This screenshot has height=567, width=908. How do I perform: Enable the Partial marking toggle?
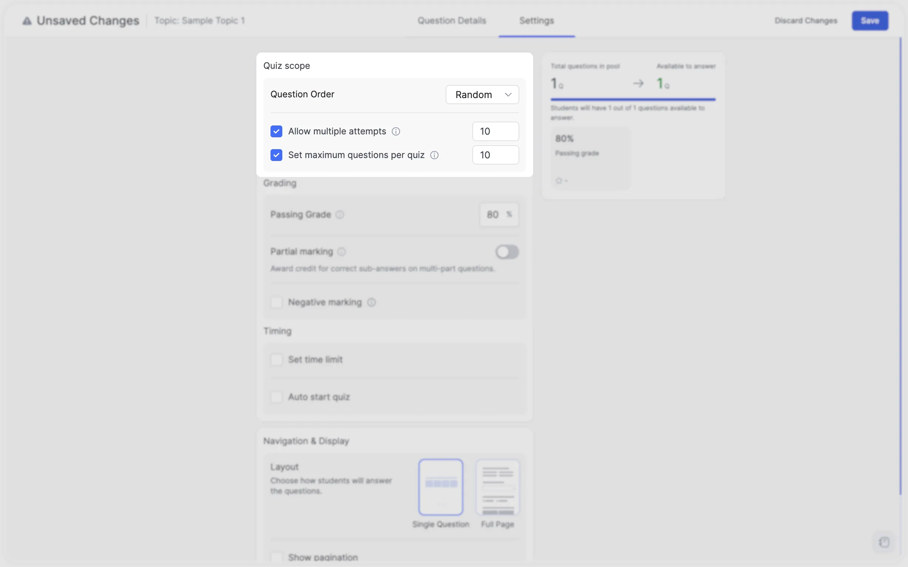(507, 252)
